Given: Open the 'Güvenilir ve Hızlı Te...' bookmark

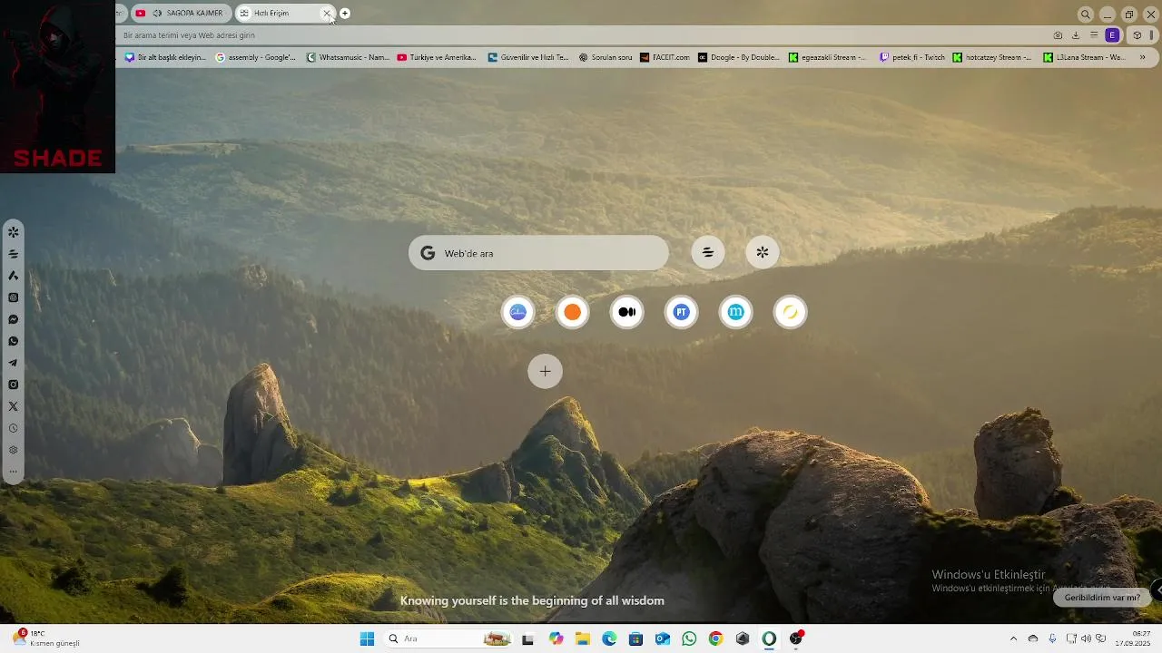Looking at the screenshot, I should pos(528,57).
